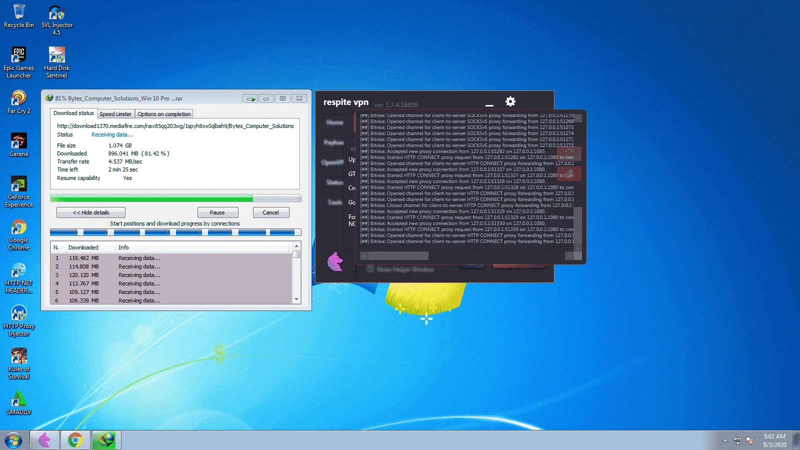Click the connections list scrollbar up arrow
800x450 pixels.
[x=296, y=246]
